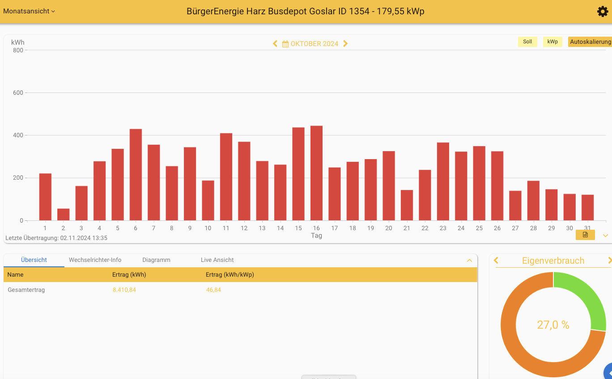Show previous Eigenverbrauch chart arrow
The width and height of the screenshot is (612, 379).
[496, 261]
